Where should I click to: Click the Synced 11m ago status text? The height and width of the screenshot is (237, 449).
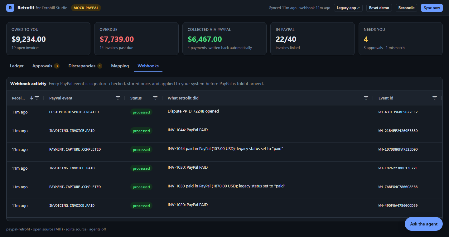[300, 8]
